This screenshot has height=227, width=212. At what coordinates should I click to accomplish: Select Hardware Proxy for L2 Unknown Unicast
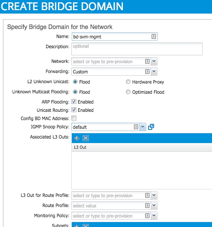[x=128, y=82]
